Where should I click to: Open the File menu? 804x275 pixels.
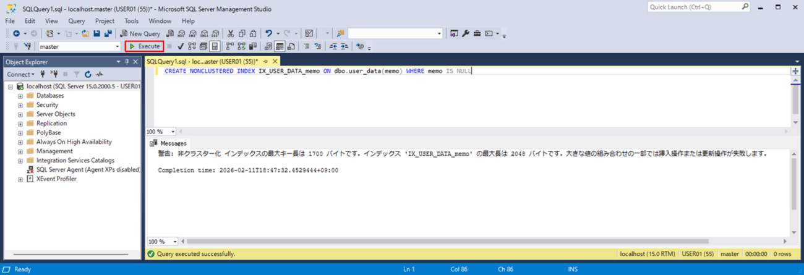[x=10, y=21]
